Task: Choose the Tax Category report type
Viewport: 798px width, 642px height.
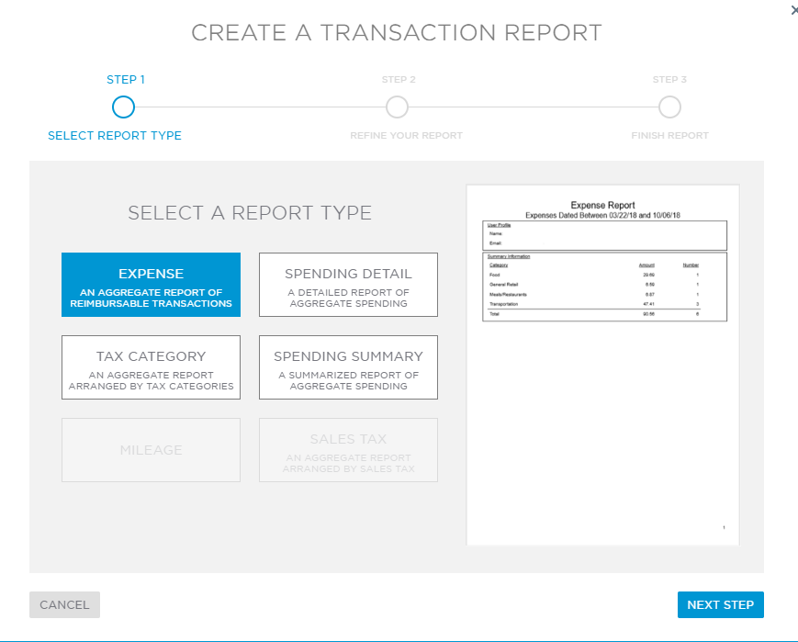Action: click(x=151, y=366)
